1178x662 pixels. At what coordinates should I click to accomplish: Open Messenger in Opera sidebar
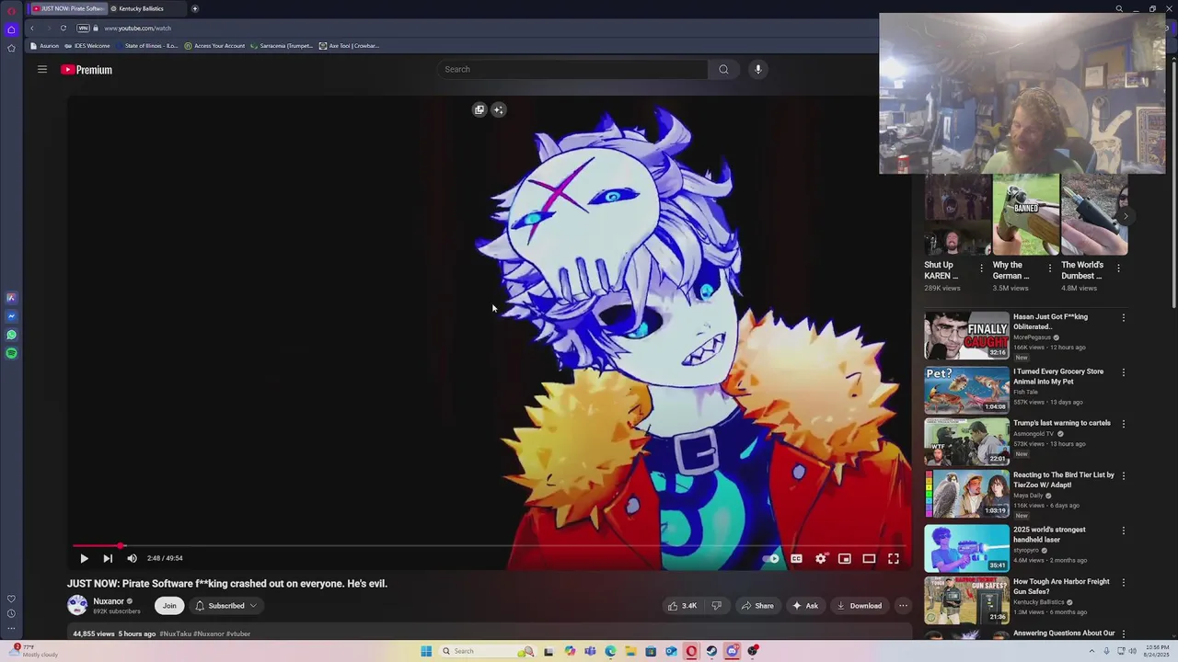[x=11, y=316]
